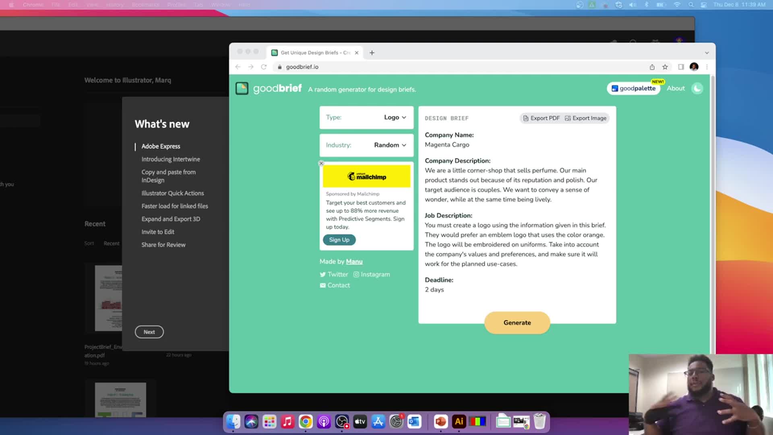773x435 pixels.
Task: Reload the goodbrief.io page
Action: (x=264, y=67)
